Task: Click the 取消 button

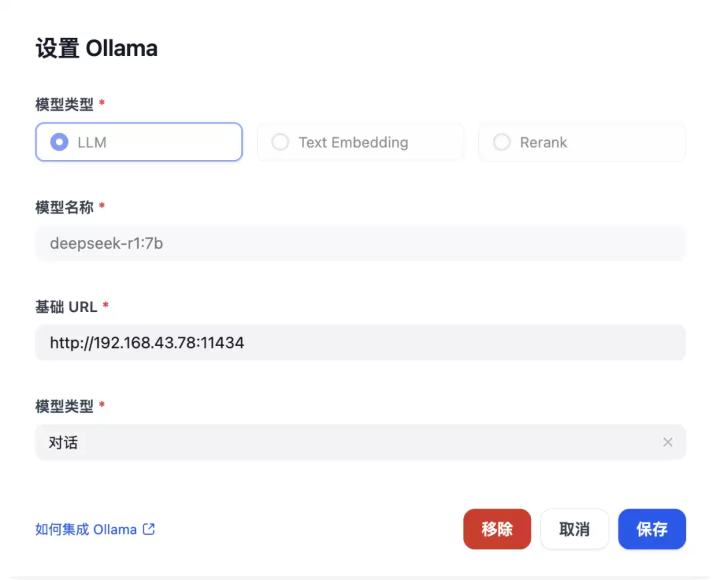Action: point(575,529)
